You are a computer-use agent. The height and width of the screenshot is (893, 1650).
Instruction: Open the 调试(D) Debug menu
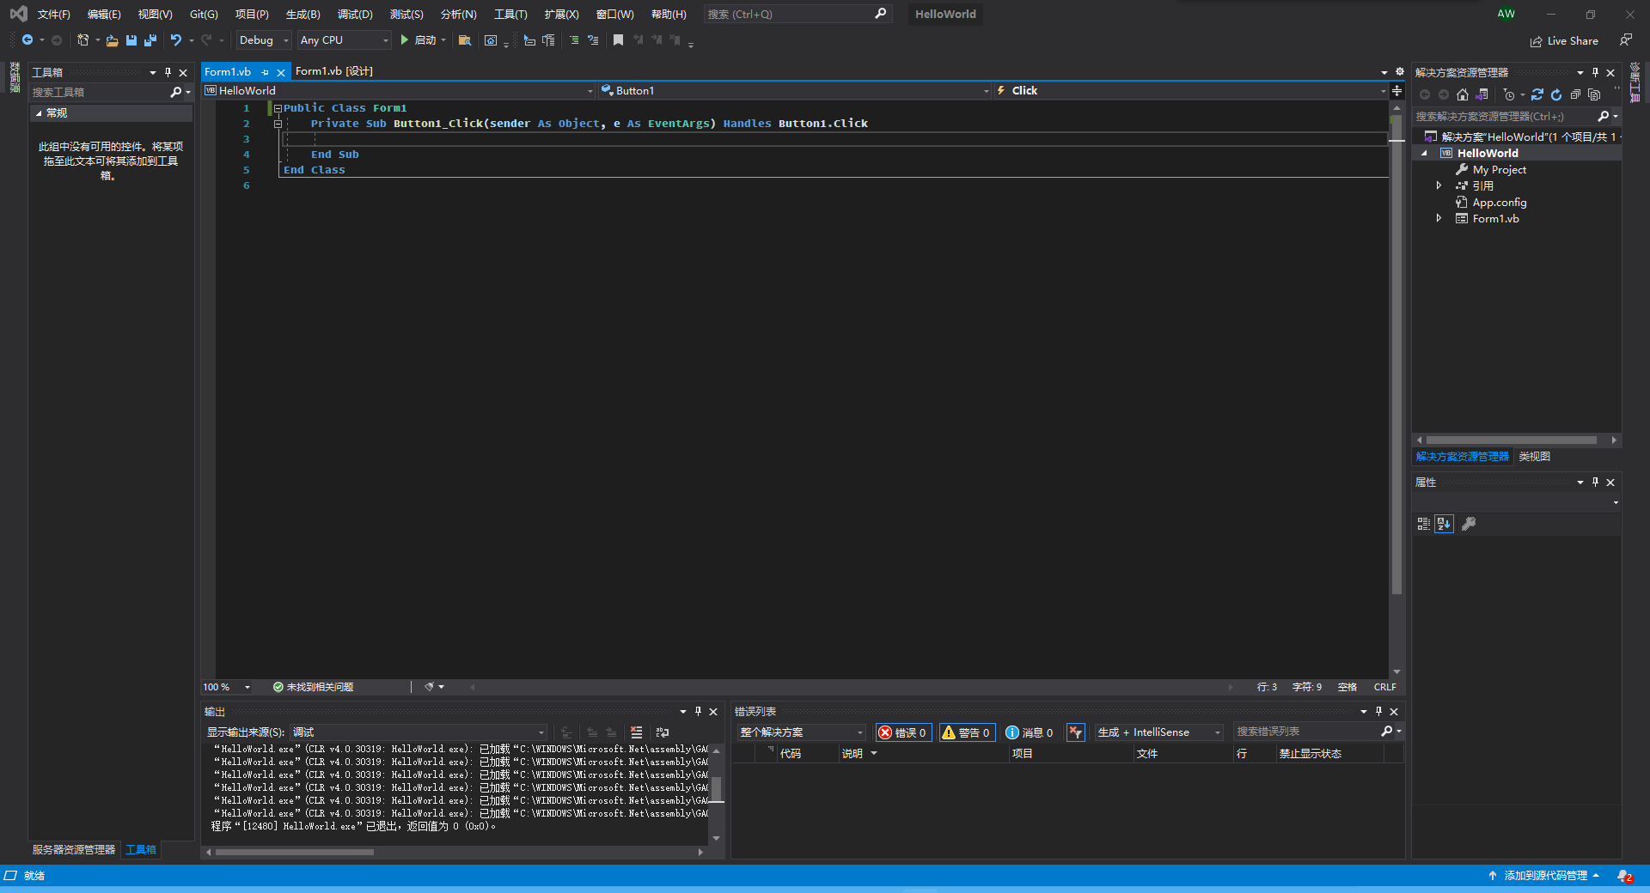pyautogui.click(x=355, y=15)
